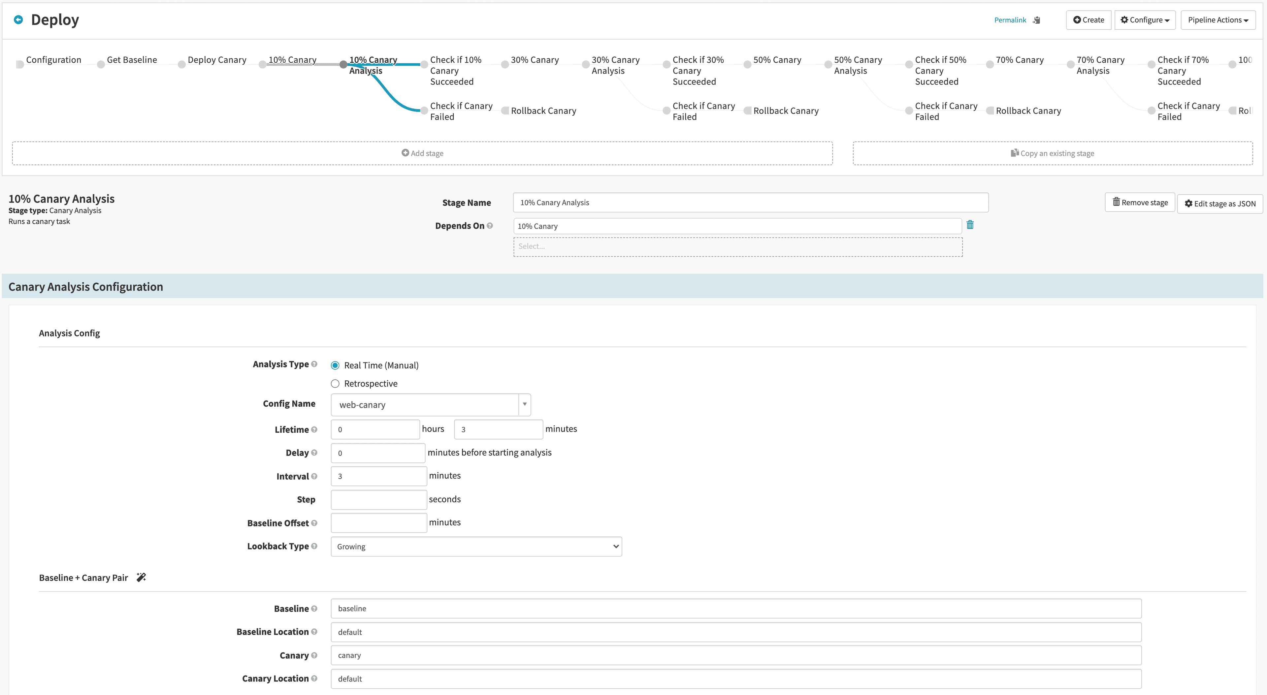The height and width of the screenshot is (695, 1267).
Task: Select the Real Time (Manual) radio button
Action: (x=335, y=365)
